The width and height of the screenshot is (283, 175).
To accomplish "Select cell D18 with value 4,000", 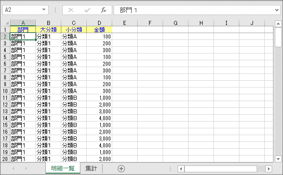I will click(99, 145).
